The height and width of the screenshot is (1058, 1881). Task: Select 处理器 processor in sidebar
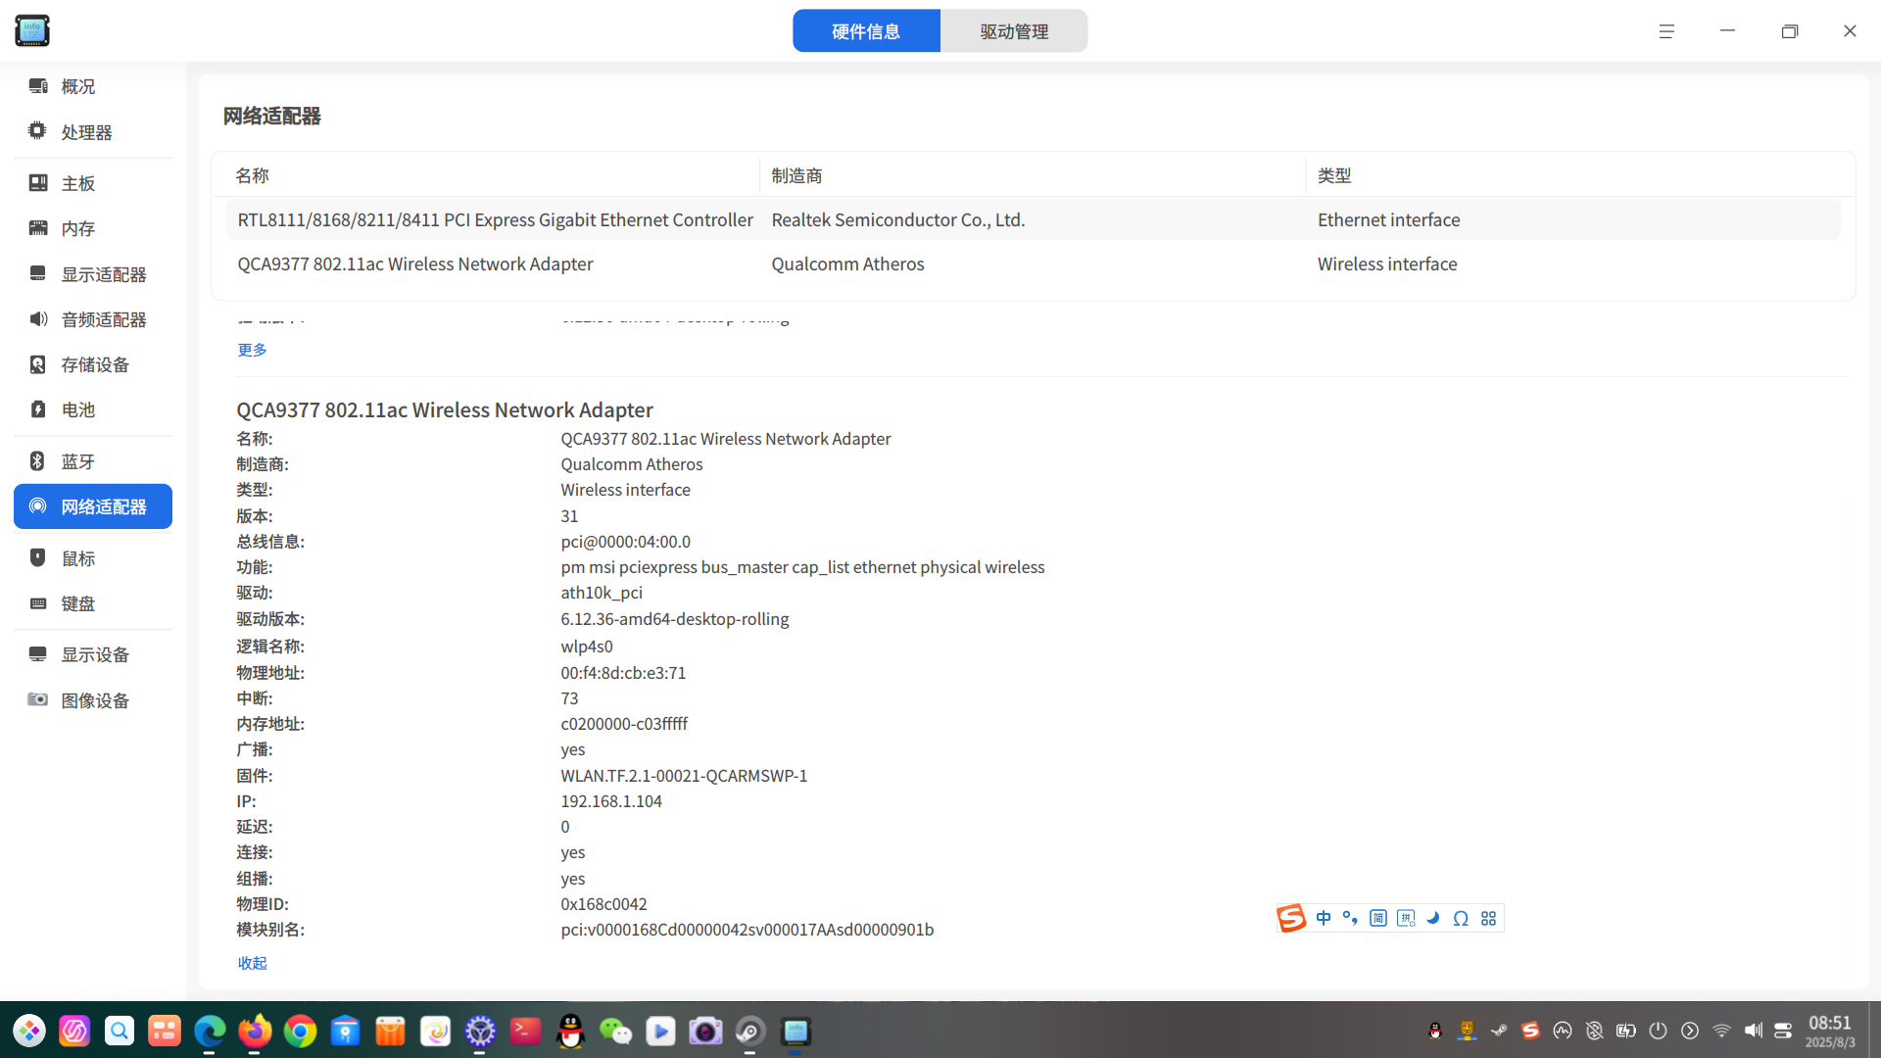93,131
